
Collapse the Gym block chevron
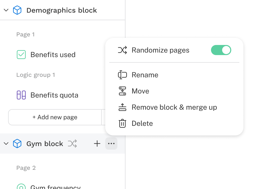click(x=6, y=144)
